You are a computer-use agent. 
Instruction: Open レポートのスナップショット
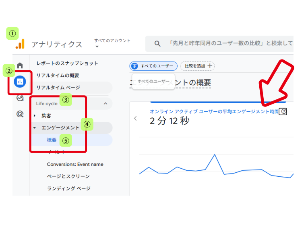67,63
